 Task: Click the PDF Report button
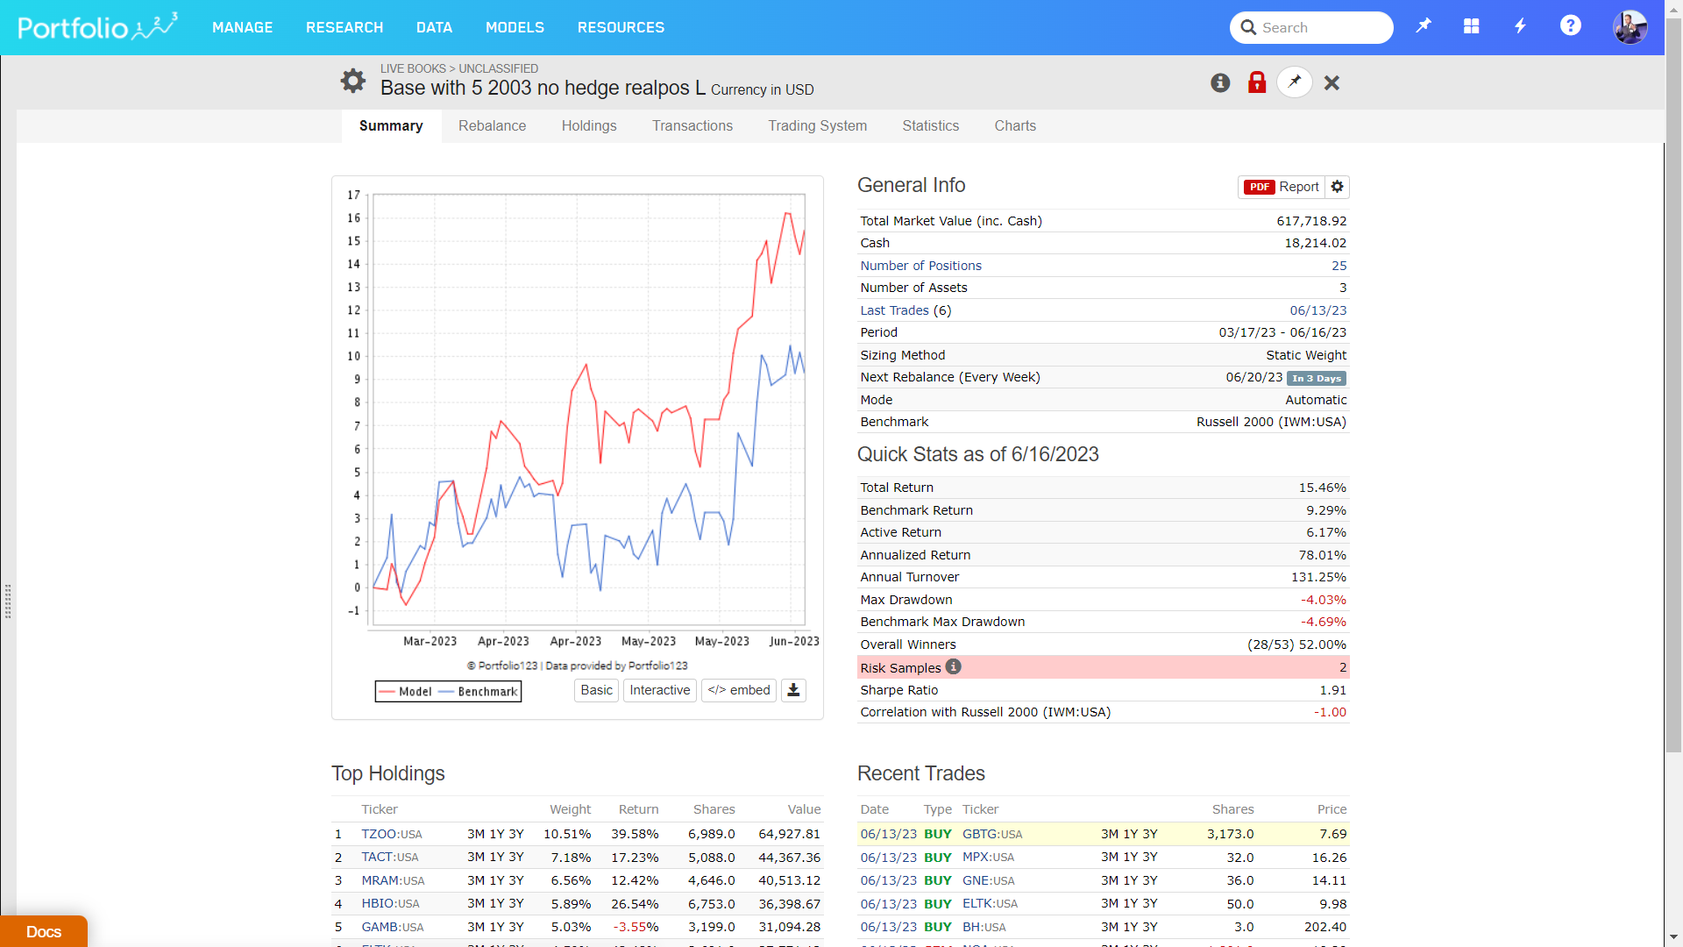1282,187
